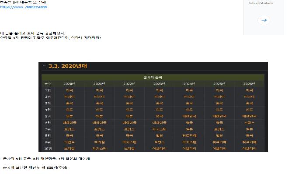The height and width of the screenshot is (174, 306).
Task: Open 대한민국 in the 2021년 6위 cell
Action: coord(100,123)
